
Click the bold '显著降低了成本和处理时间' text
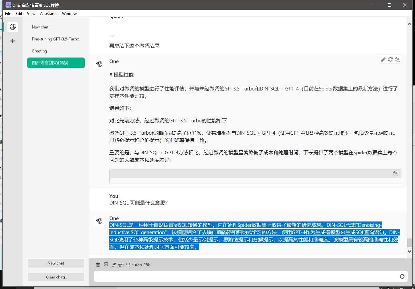268,153
